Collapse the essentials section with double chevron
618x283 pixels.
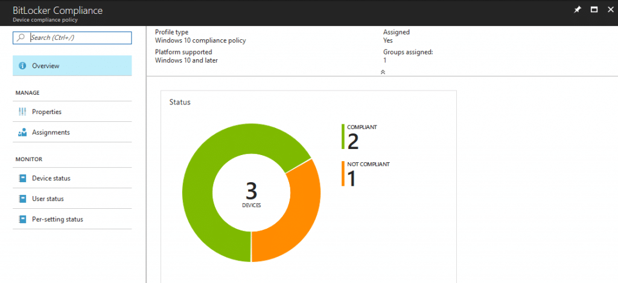382,72
